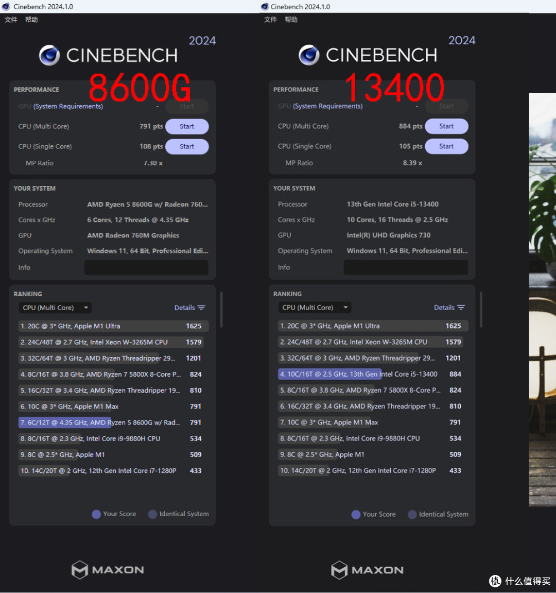This screenshot has width=556, height=593.
Task: Click disabled GPU Start button in right window
Action: click(x=446, y=106)
